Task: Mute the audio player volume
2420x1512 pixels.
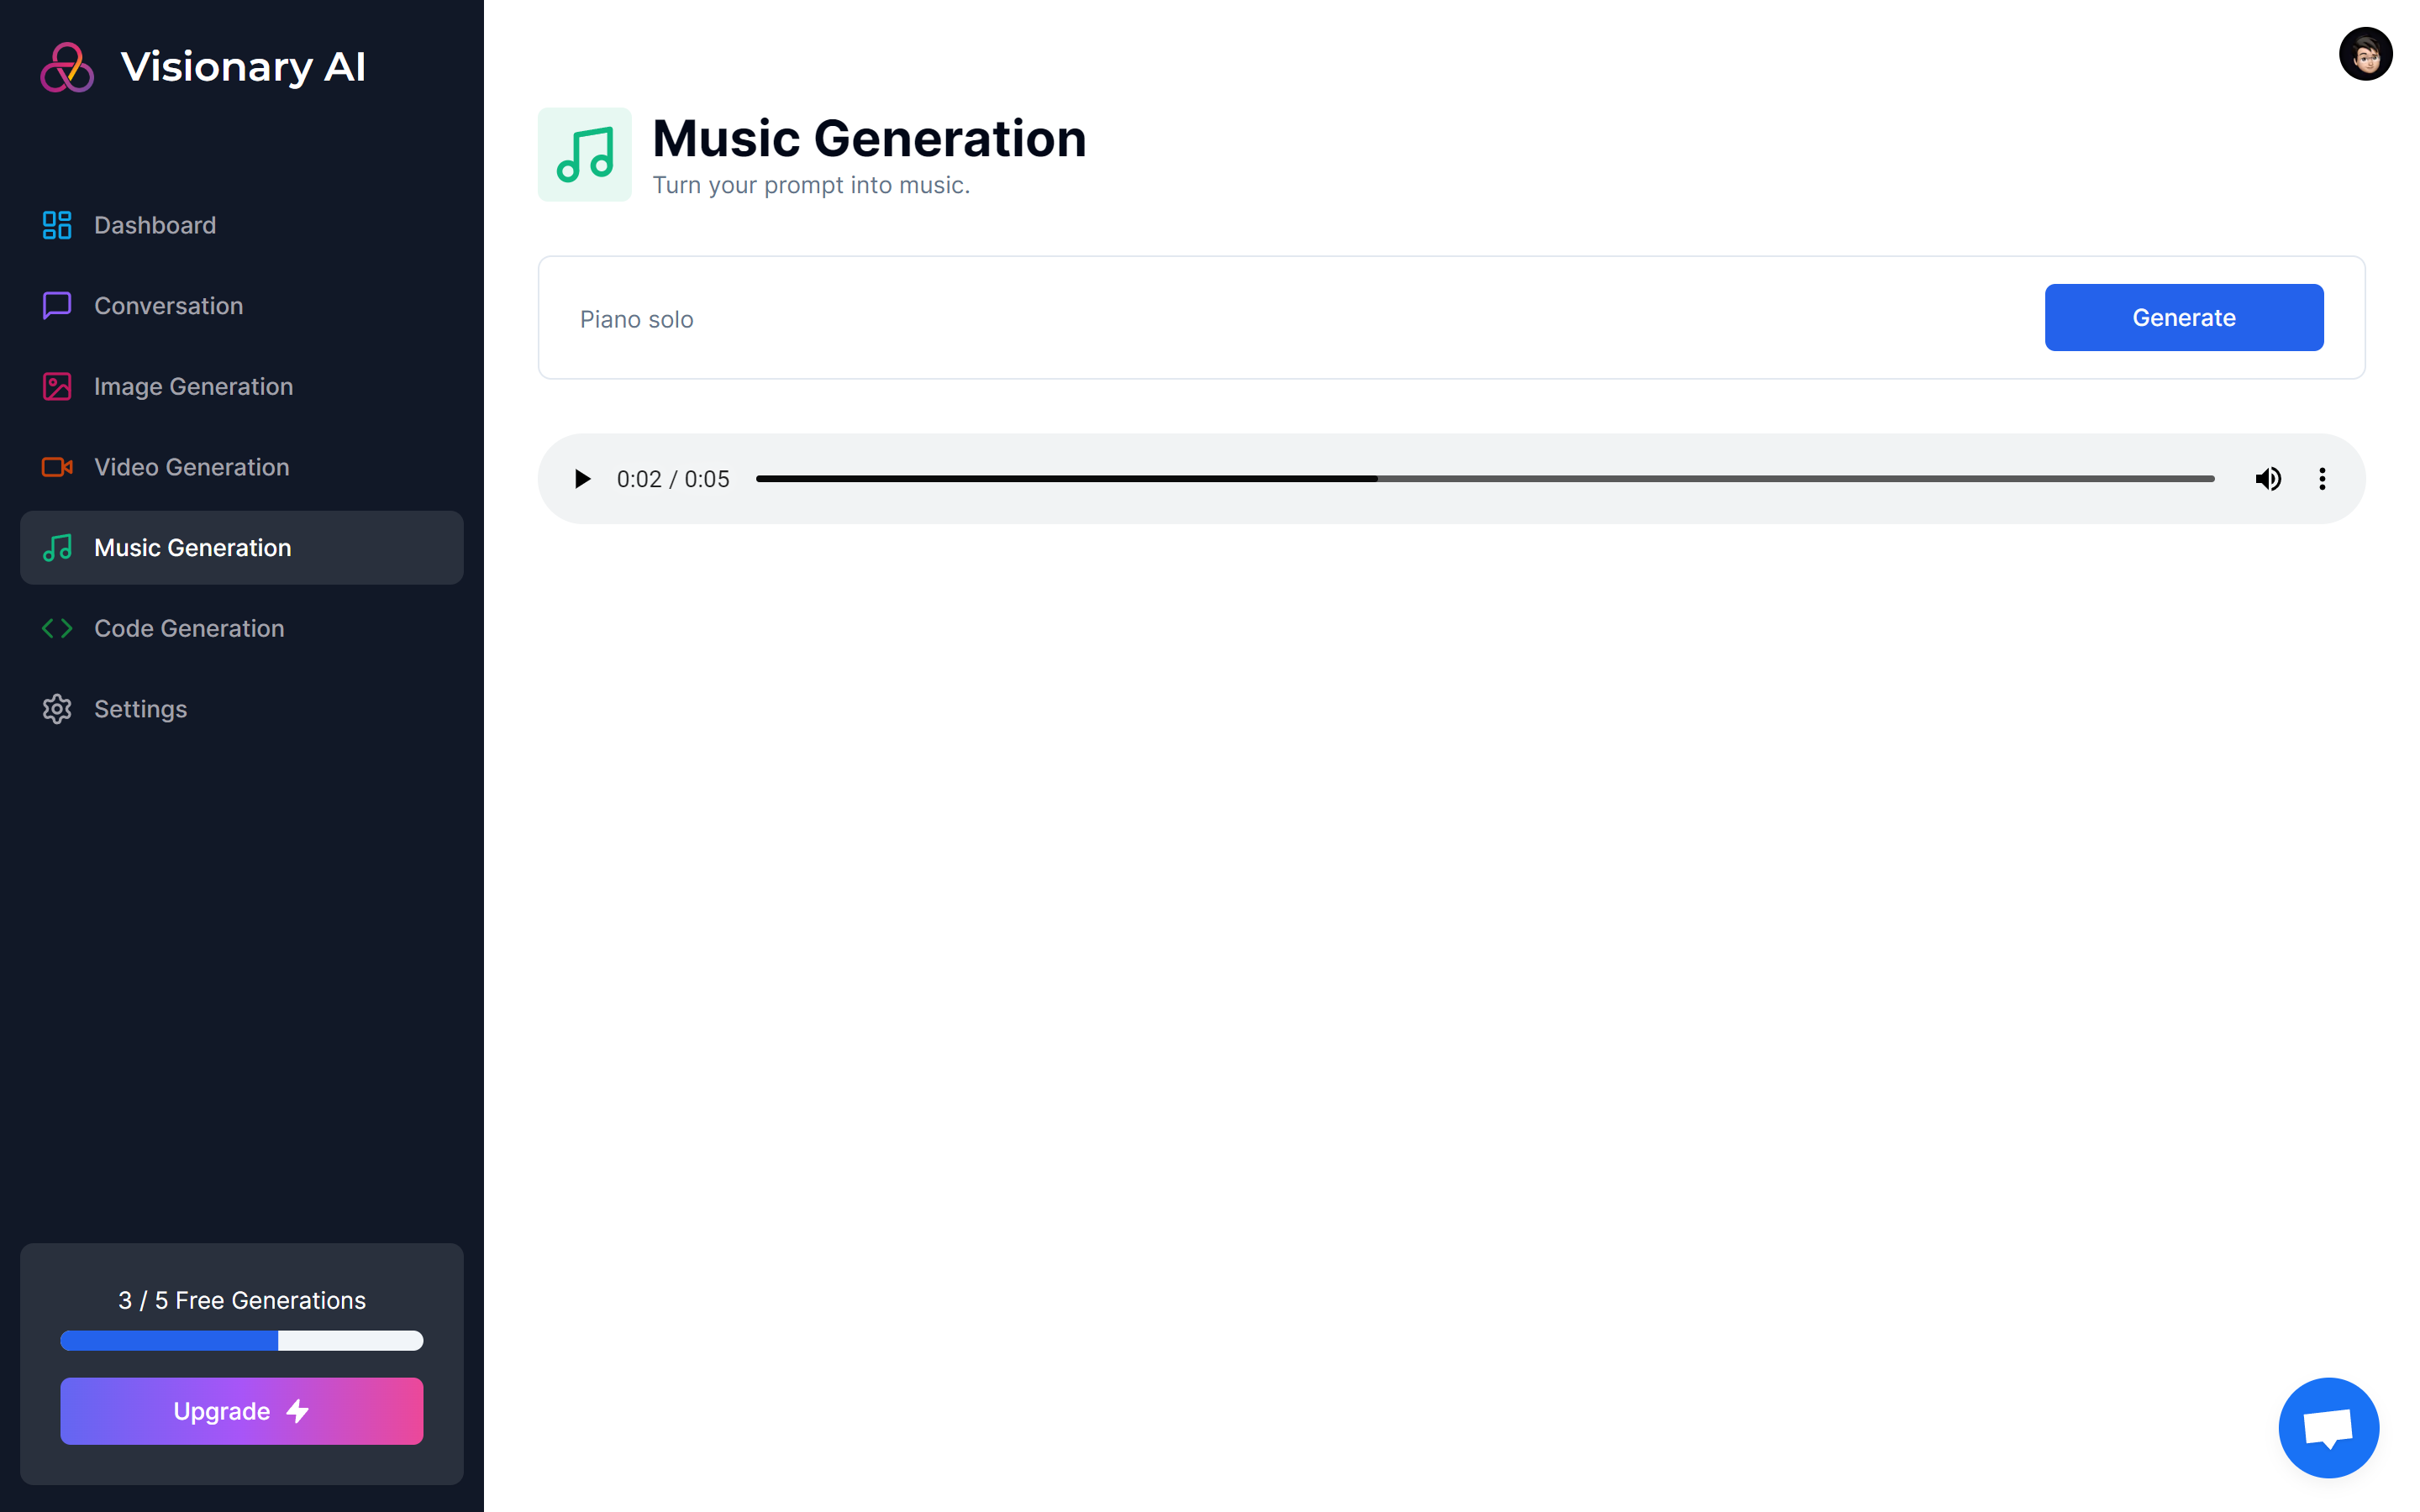Action: pyautogui.click(x=2268, y=479)
